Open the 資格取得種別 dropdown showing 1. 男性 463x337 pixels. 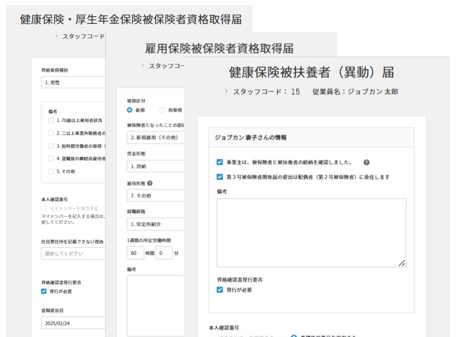[73, 82]
